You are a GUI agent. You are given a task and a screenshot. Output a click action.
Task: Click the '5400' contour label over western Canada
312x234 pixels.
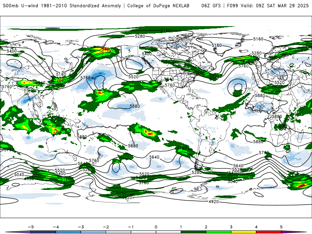(147, 54)
